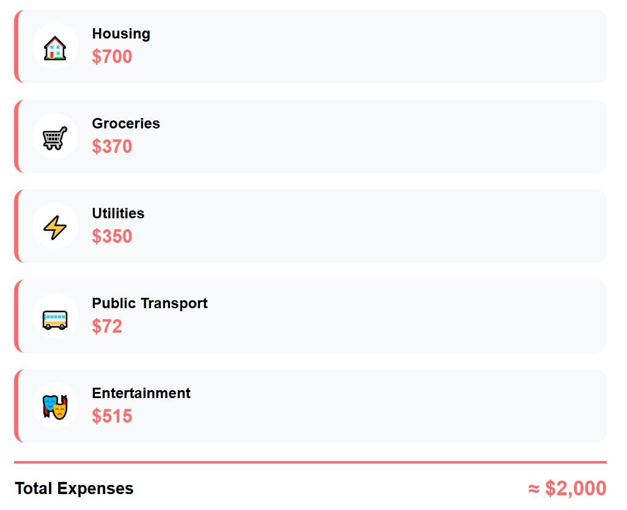Click the Entertainment theater masks icon

[55, 407]
